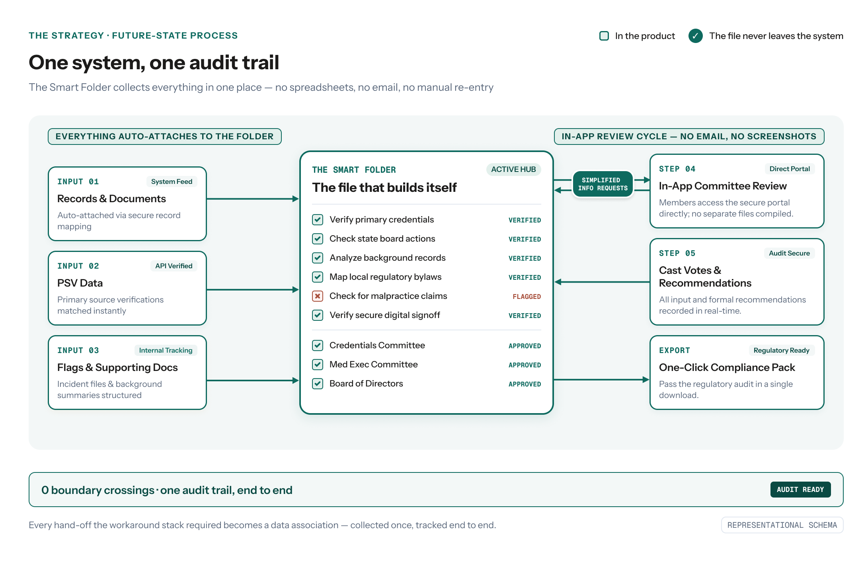Open the Cast Votes & Recommendations title
The height and width of the screenshot is (562, 866).
pyautogui.click(x=705, y=277)
